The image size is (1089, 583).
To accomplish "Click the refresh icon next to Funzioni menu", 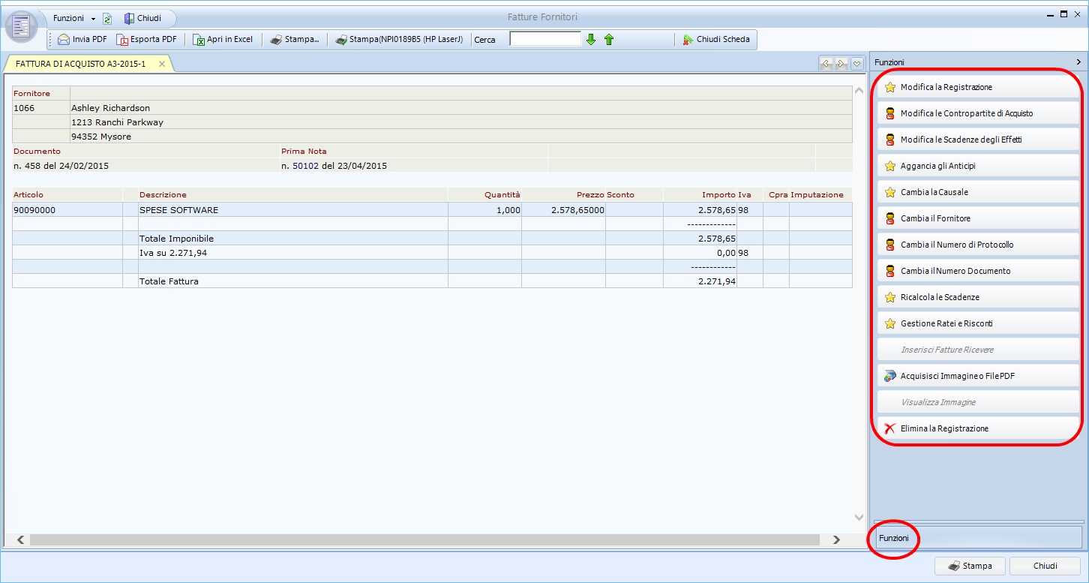I will pyautogui.click(x=107, y=18).
